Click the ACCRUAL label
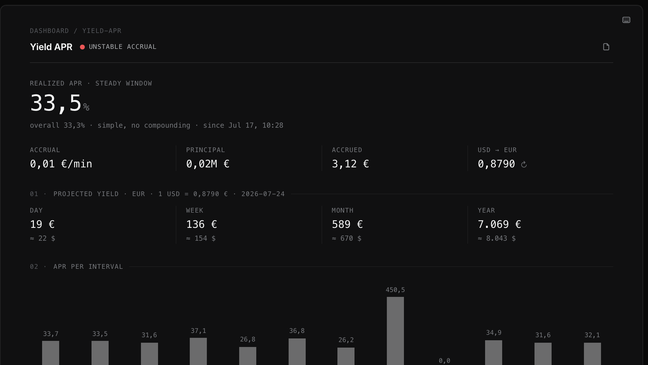The width and height of the screenshot is (648, 365). (x=45, y=150)
